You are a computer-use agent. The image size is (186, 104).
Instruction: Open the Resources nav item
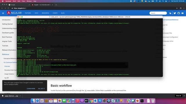coord(45,13)
